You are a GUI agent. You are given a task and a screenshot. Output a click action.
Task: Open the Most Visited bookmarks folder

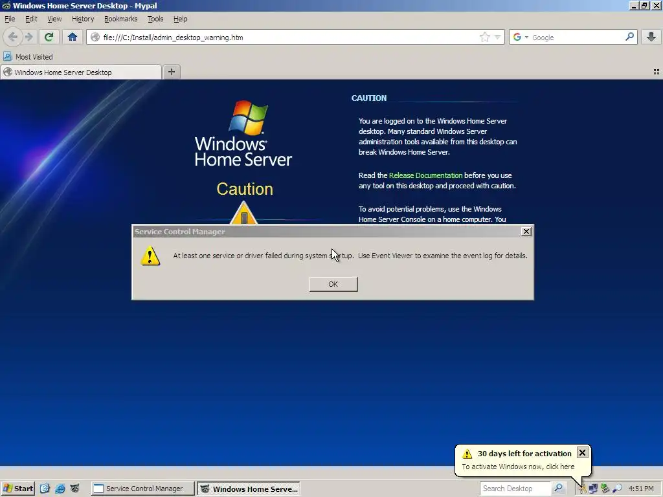[x=28, y=57]
